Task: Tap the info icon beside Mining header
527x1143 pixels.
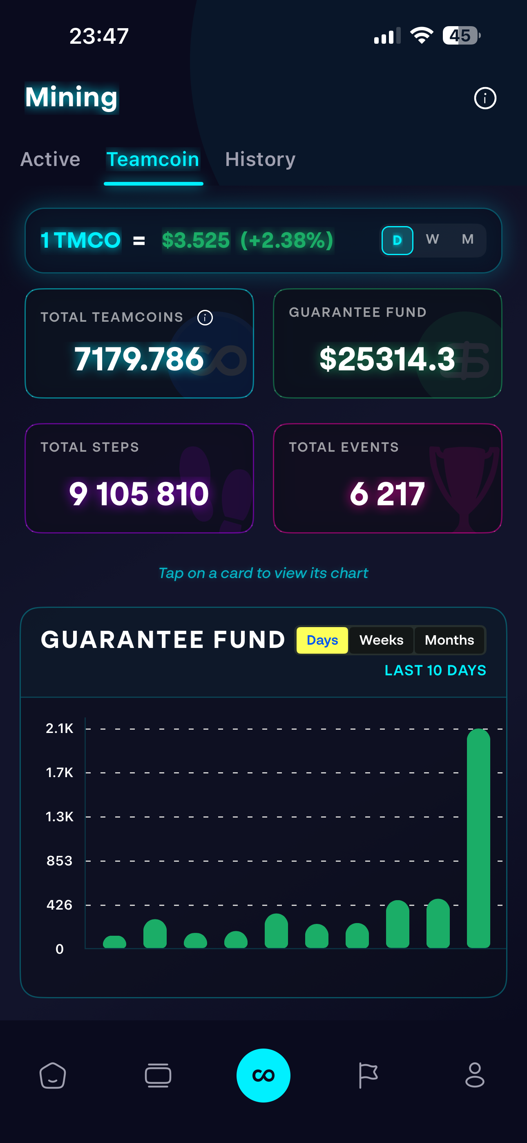Action: (x=485, y=98)
